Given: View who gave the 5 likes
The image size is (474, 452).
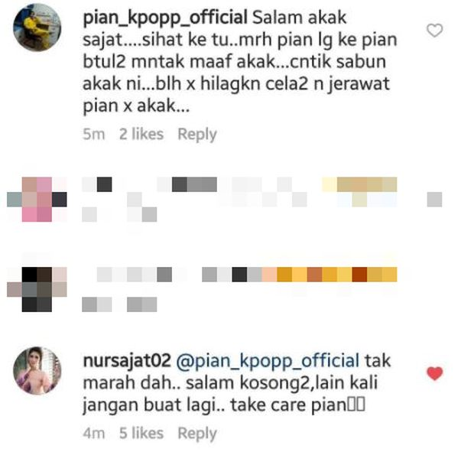Looking at the screenshot, I should point(141,433).
